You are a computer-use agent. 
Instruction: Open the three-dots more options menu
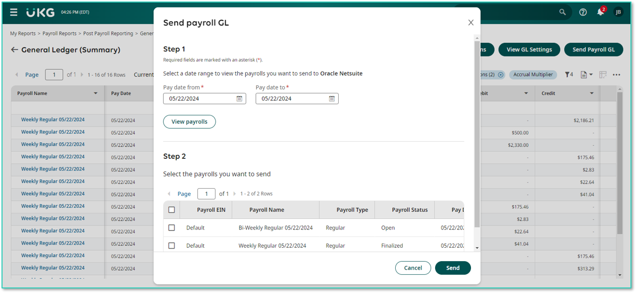pyautogui.click(x=616, y=75)
